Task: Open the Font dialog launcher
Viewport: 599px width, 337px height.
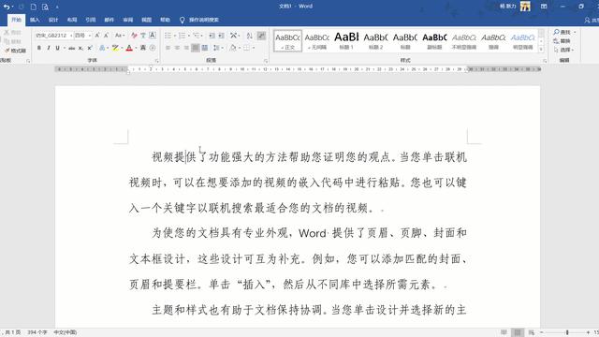Action: tap(157, 61)
